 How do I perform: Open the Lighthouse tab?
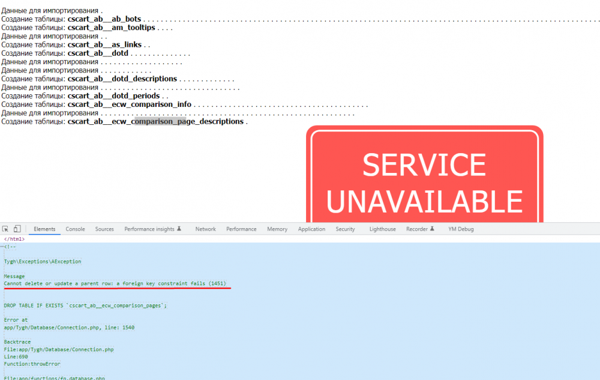point(382,229)
